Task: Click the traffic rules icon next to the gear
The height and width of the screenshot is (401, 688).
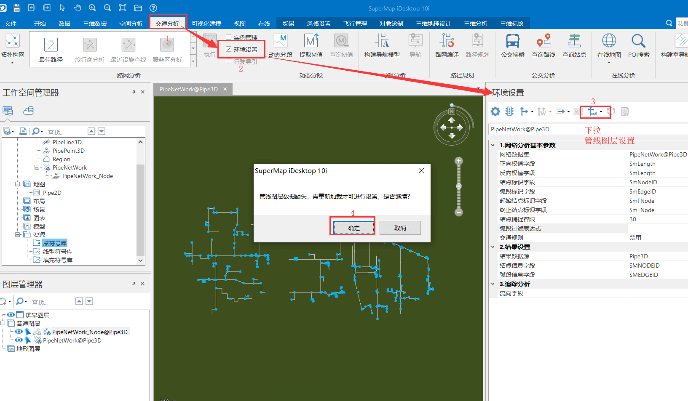Action: pyautogui.click(x=509, y=112)
